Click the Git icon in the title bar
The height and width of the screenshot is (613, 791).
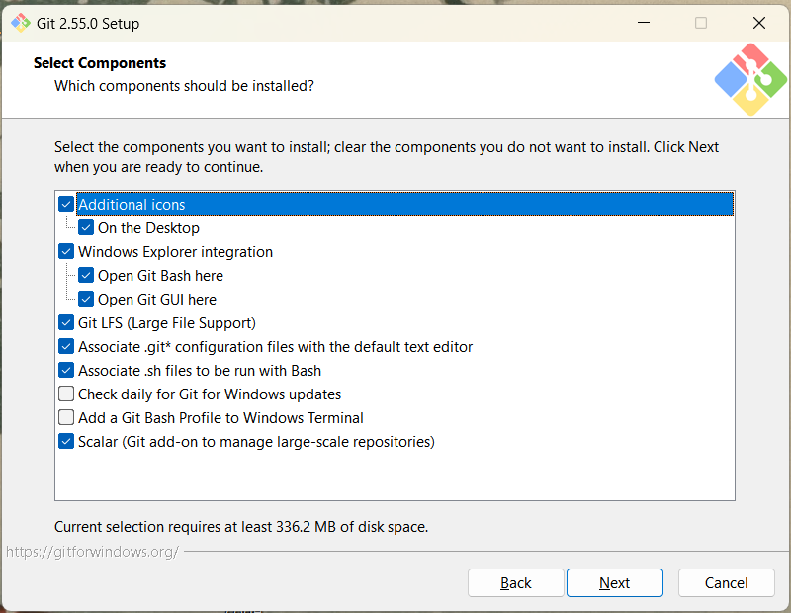pos(21,23)
